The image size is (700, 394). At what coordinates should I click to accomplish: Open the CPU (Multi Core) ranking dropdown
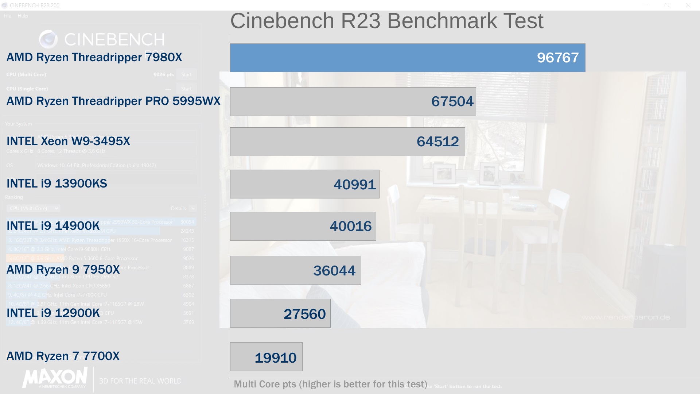pos(33,208)
